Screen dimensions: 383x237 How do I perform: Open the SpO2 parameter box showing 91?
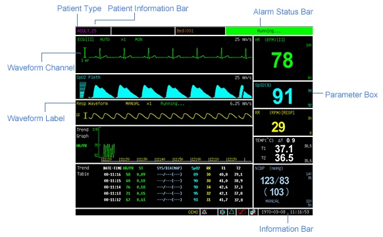[x=283, y=95]
